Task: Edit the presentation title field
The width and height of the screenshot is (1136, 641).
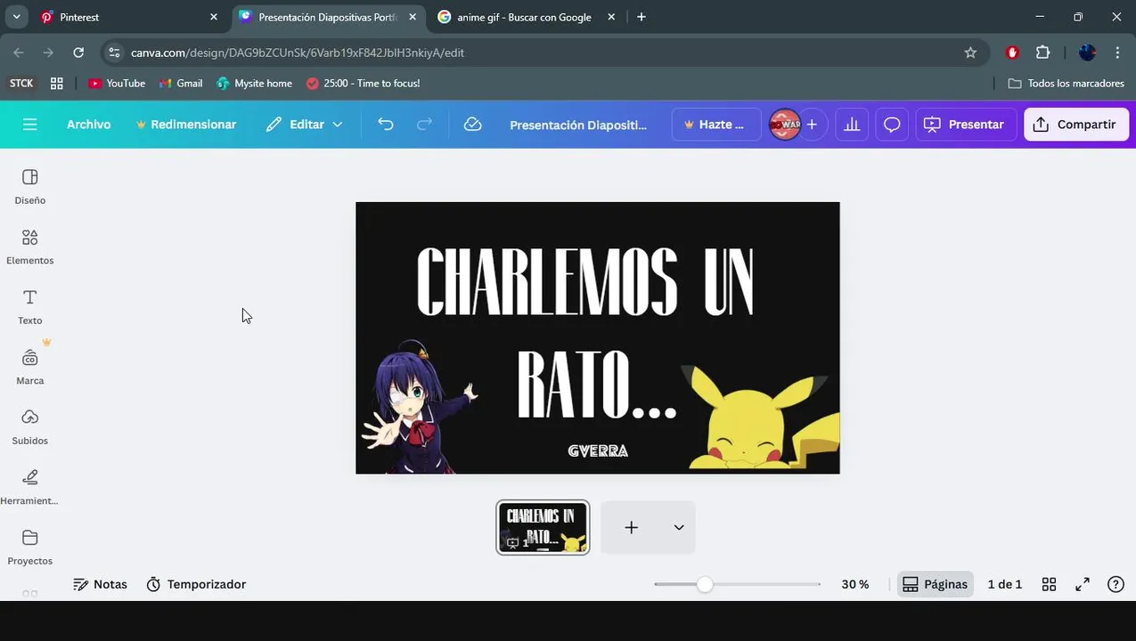Action: [x=578, y=125]
